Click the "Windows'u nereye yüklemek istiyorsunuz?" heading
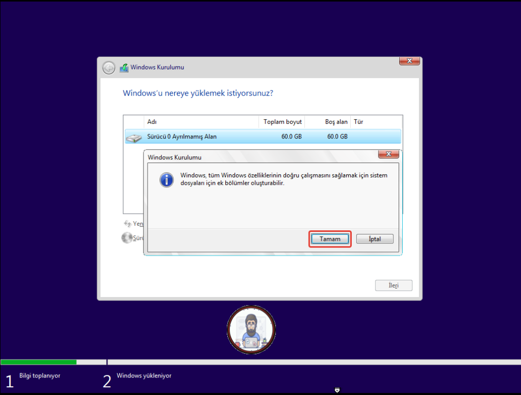 pyautogui.click(x=198, y=93)
